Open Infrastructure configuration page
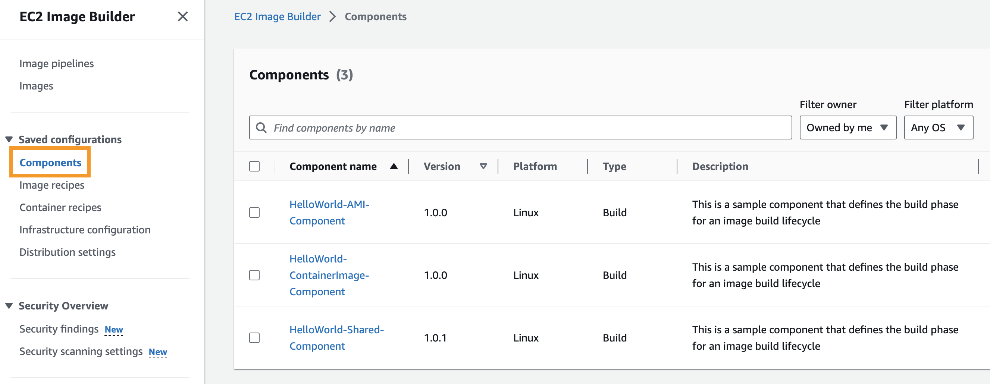The image size is (990, 384). pyautogui.click(x=85, y=230)
